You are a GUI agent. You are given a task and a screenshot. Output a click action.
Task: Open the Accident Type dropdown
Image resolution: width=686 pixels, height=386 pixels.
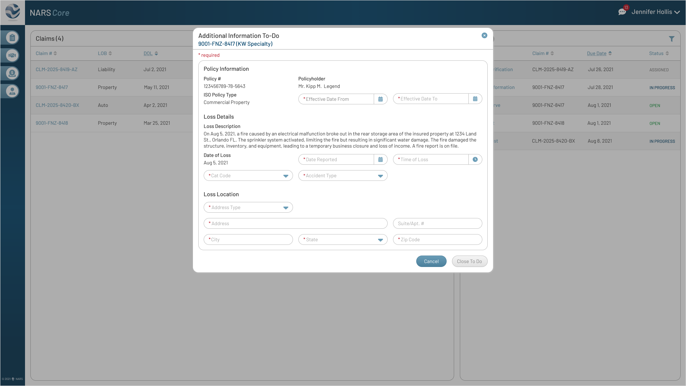click(380, 175)
